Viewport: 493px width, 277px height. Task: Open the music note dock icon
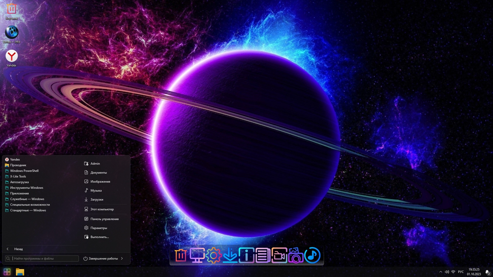(x=312, y=255)
